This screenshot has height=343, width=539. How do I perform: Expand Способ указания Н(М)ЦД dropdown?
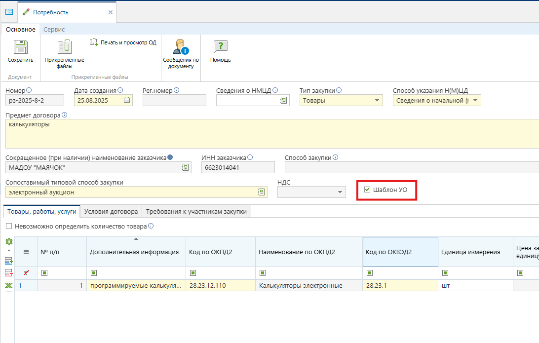pos(475,100)
